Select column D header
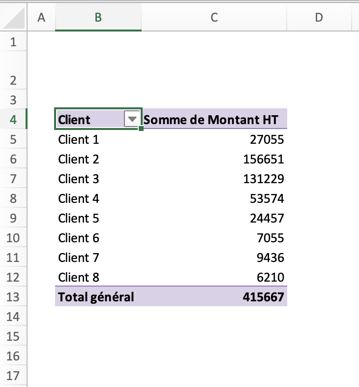359x387 pixels. click(319, 18)
